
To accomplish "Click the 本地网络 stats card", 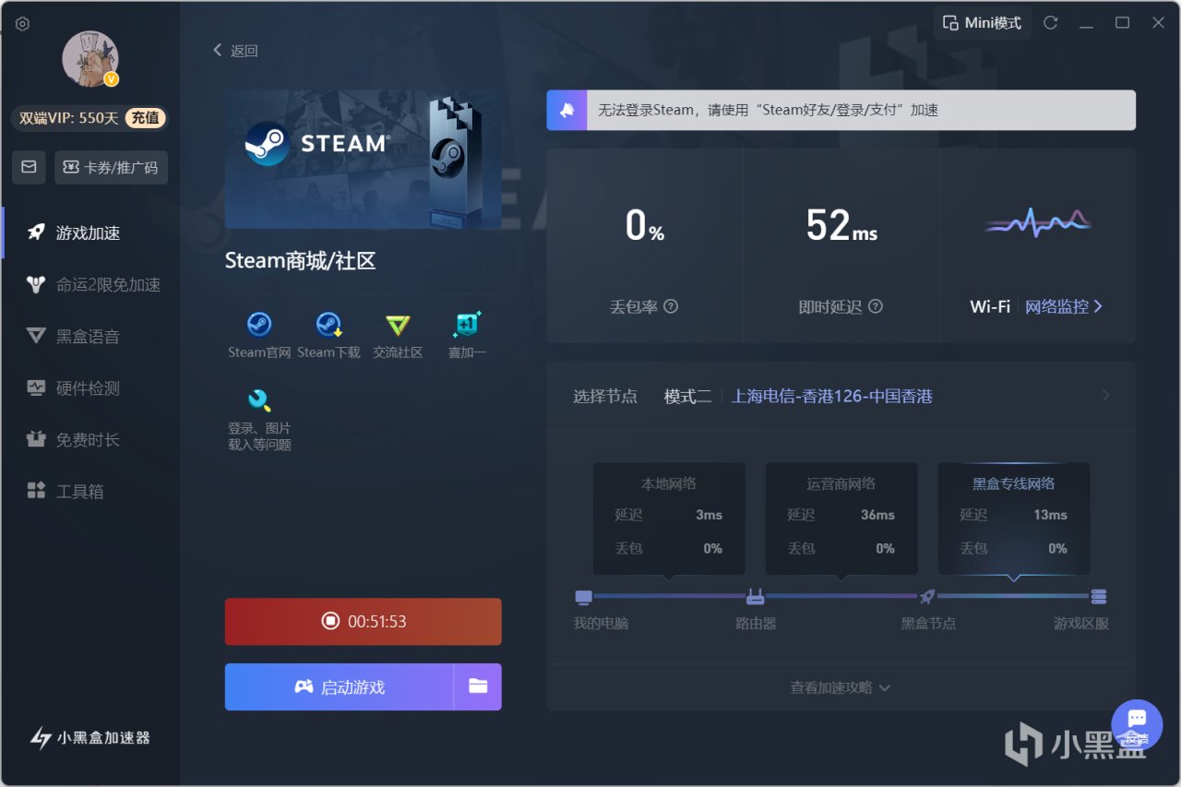I will (x=669, y=519).
